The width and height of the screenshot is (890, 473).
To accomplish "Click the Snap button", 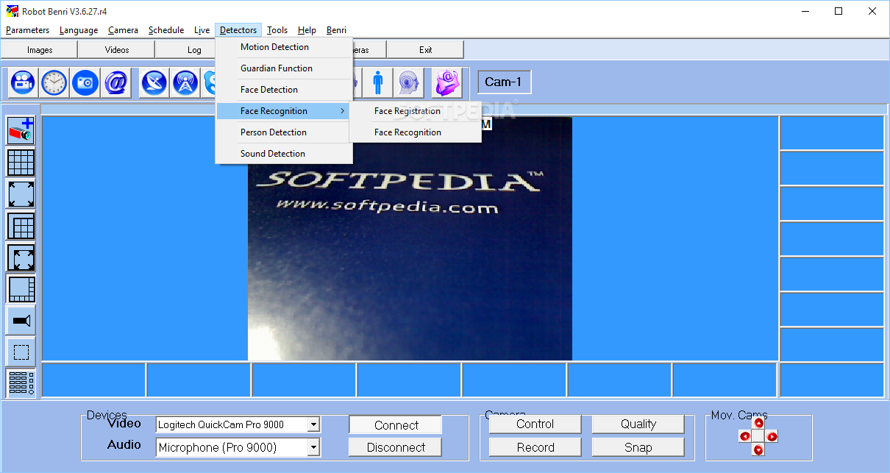I will [x=638, y=447].
